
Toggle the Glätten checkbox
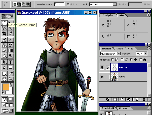point(68,4)
